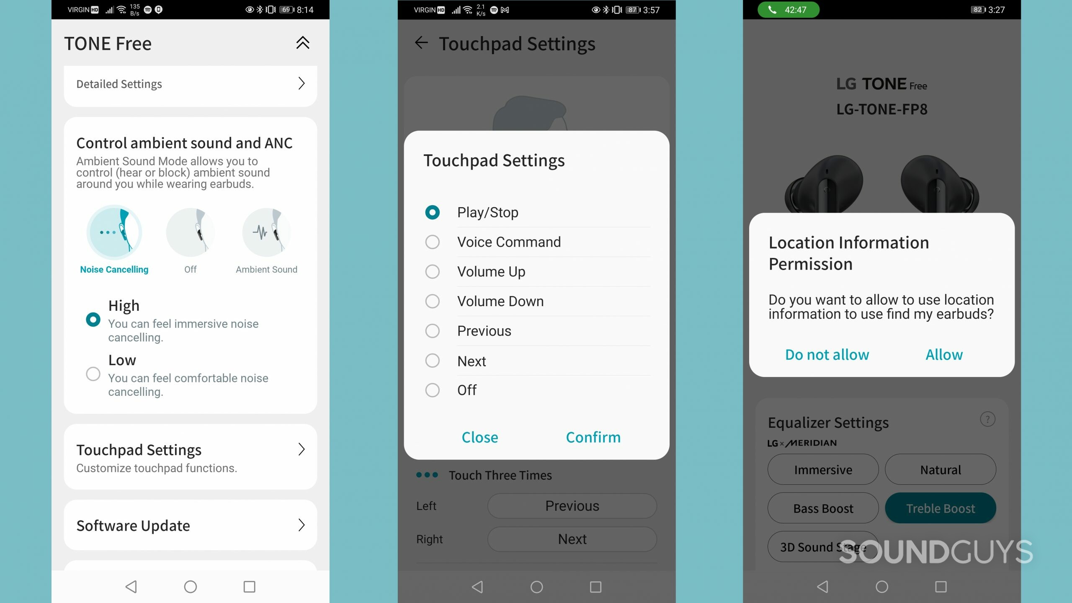Tap the Treble Boost equalizer button
1072x603 pixels.
pyautogui.click(x=940, y=508)
